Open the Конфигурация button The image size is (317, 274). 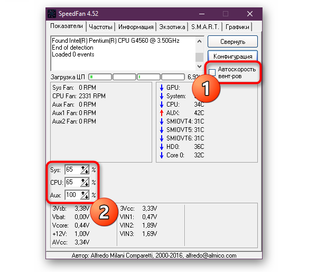tap(232, 56)
